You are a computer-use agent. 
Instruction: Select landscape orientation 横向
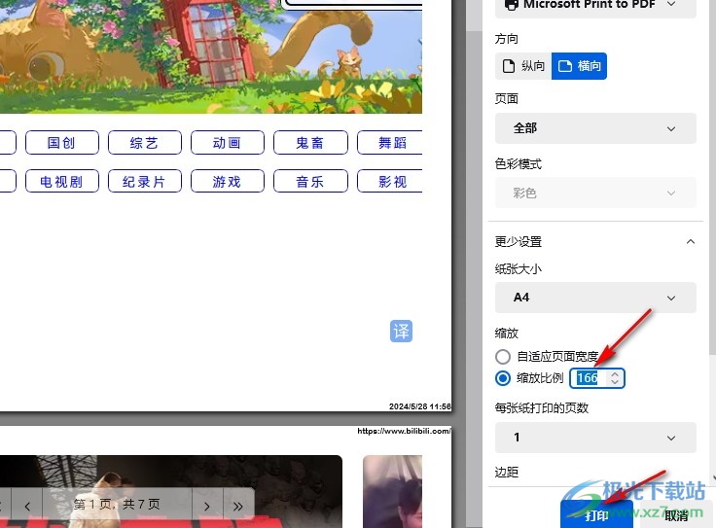(579, 66)
